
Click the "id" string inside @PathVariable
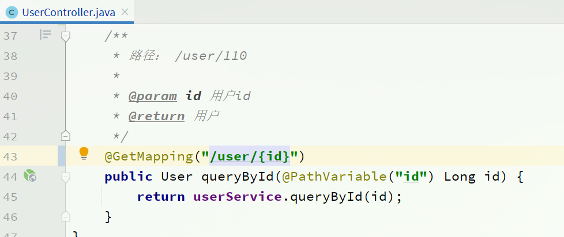point(411,177)
